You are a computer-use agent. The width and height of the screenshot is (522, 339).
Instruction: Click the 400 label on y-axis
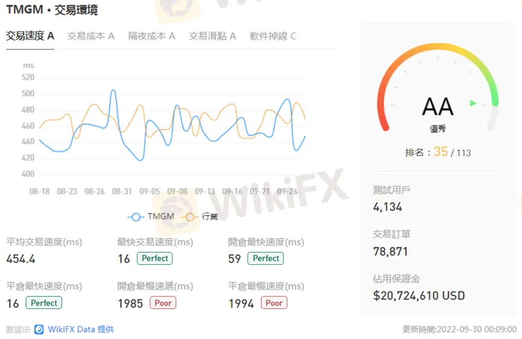pos(28,174)
